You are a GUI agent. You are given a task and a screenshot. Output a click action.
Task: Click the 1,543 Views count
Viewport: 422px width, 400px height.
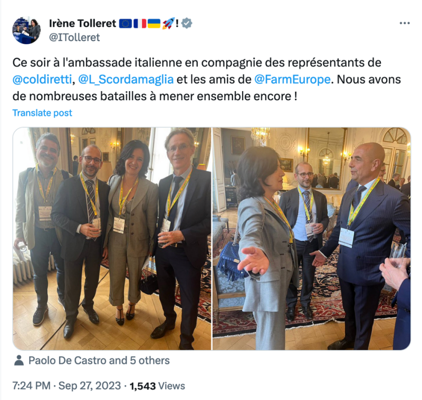(x=157, y=386)
